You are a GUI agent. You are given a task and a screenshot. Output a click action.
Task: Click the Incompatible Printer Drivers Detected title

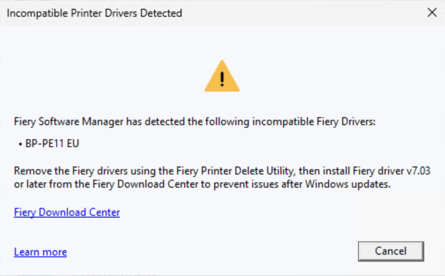(94, 13)
